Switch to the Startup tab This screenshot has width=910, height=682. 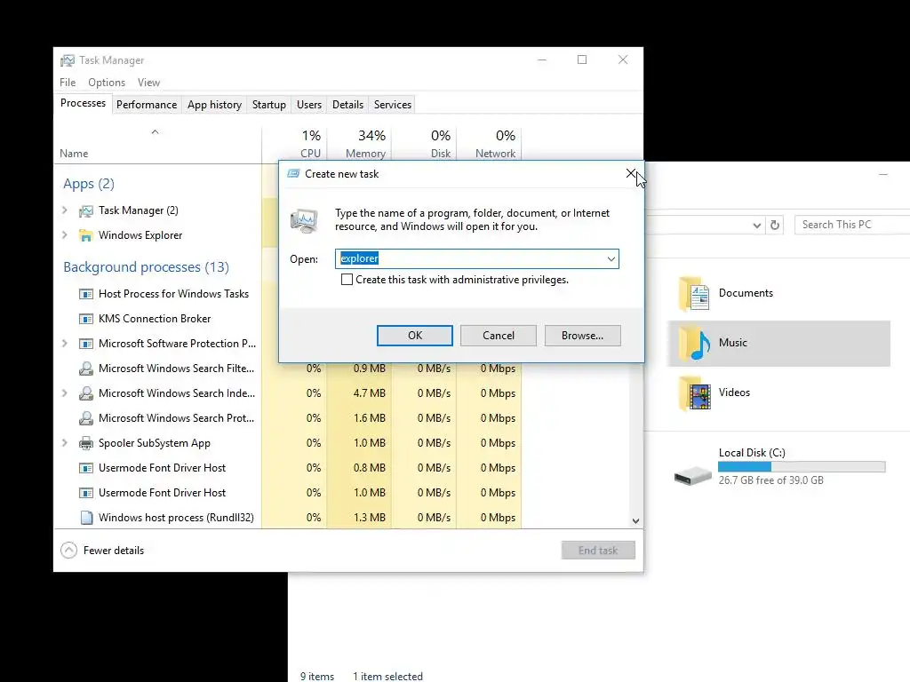click(268, 105)
